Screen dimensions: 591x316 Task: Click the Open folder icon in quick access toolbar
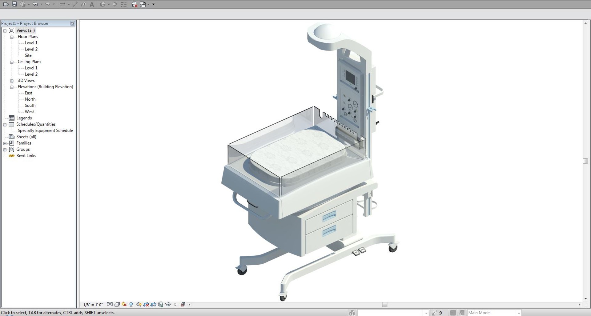(x=6, y=4)
